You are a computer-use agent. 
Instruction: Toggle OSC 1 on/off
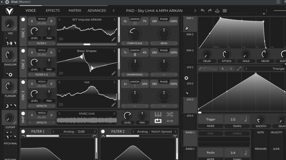23,20
